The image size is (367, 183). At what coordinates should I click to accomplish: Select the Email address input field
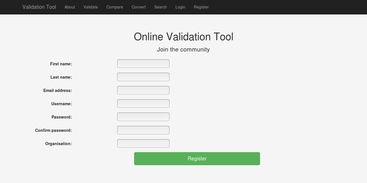[143, 90]
